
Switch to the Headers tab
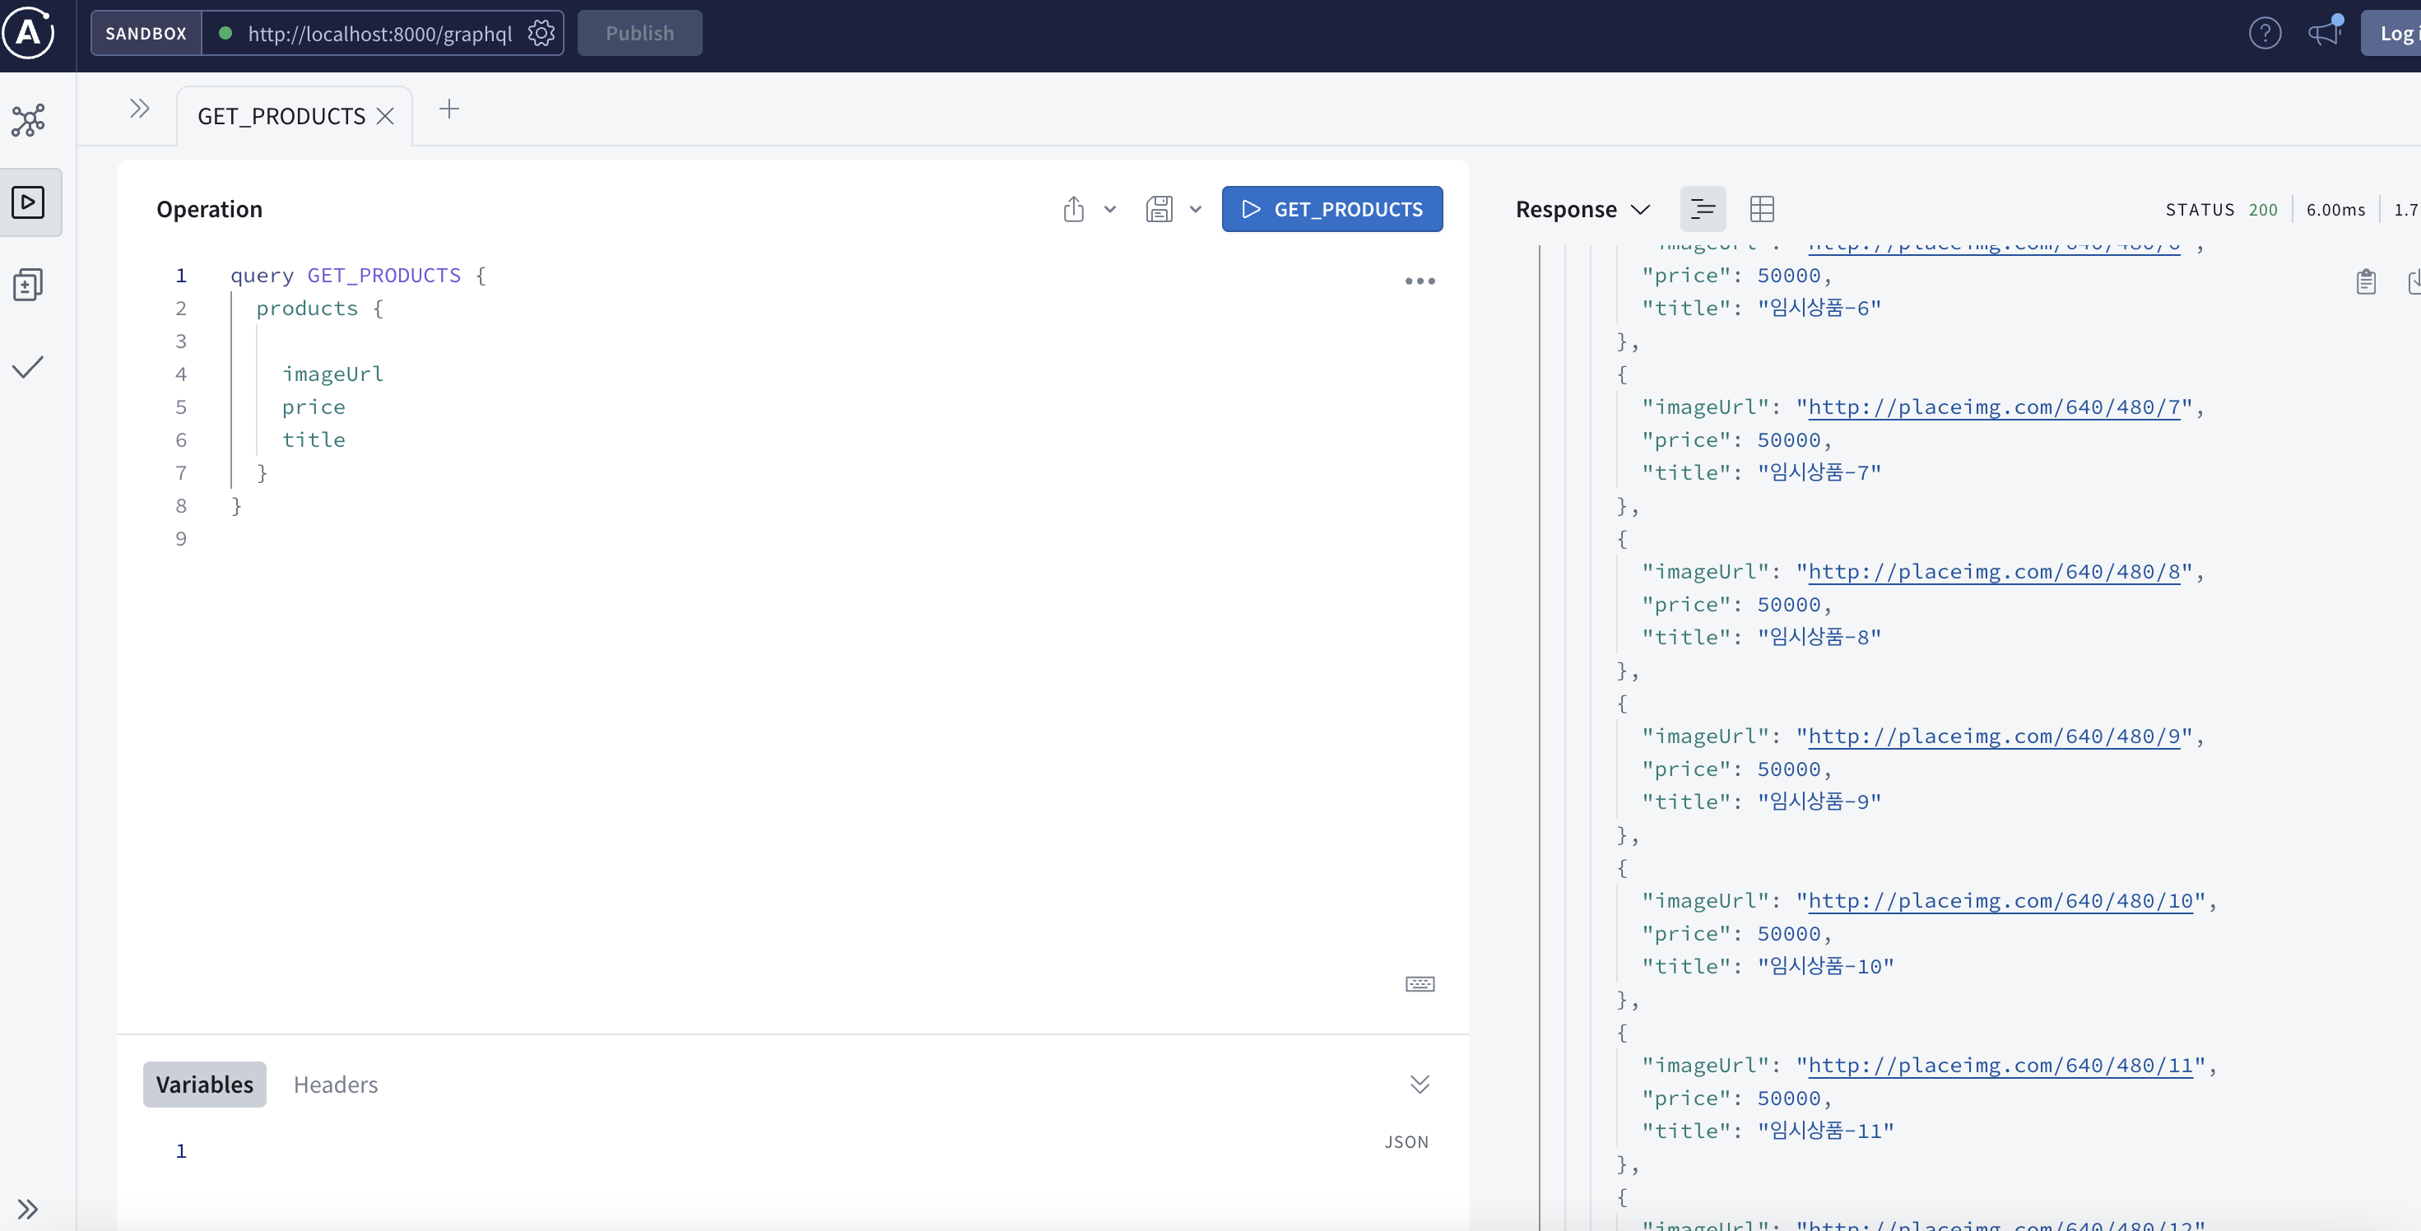(x=336, y=1085)
